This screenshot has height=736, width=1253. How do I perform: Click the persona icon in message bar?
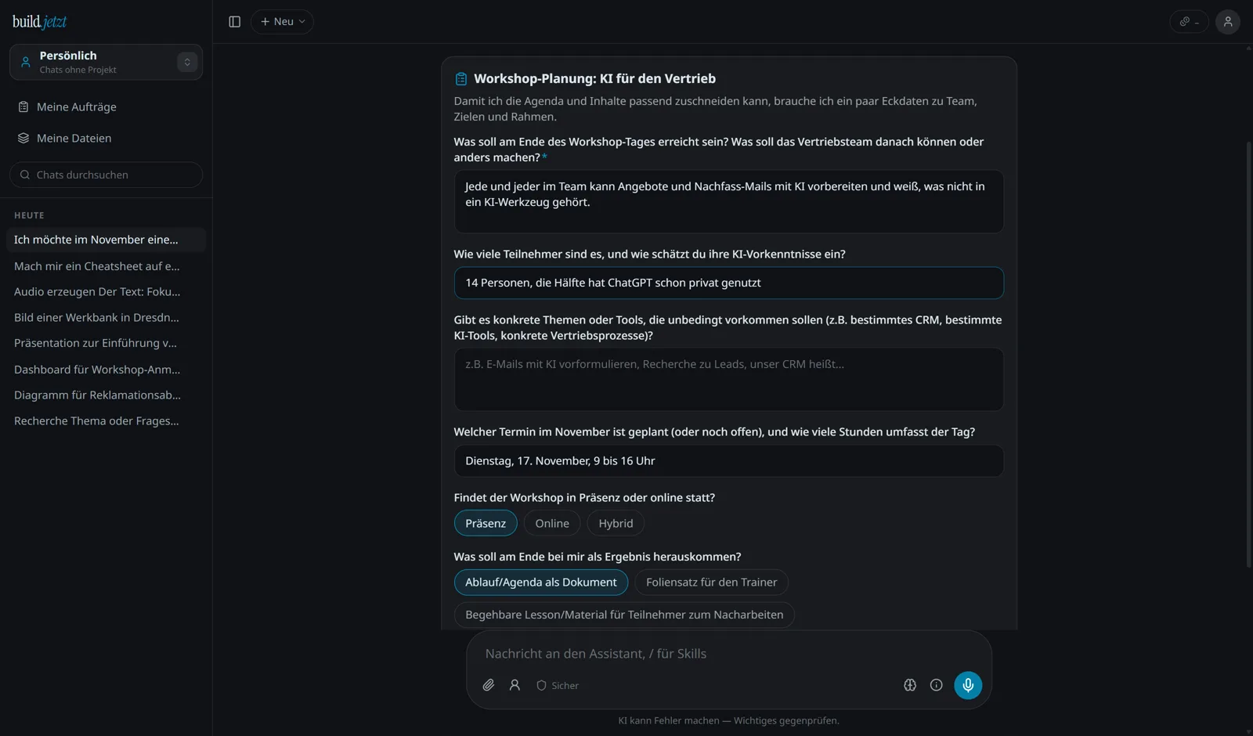point(515,685)
